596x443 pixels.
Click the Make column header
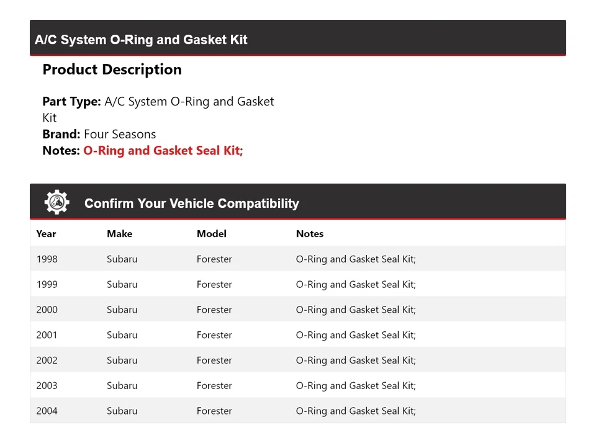click(x=119, y=234)
